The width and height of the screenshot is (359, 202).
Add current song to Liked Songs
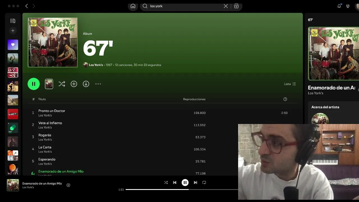(68, 185)
